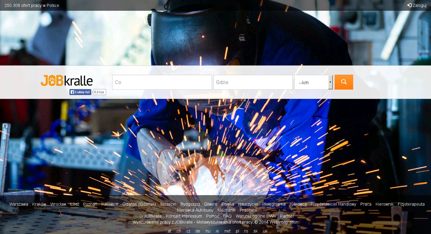Viewport: 431px width, 234px height.
Task: Open the Pielęgniarka job category link
Action: pos(274,204)
